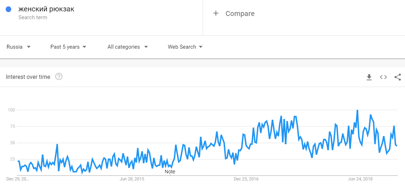Open the embed code icon

point(383,77)
